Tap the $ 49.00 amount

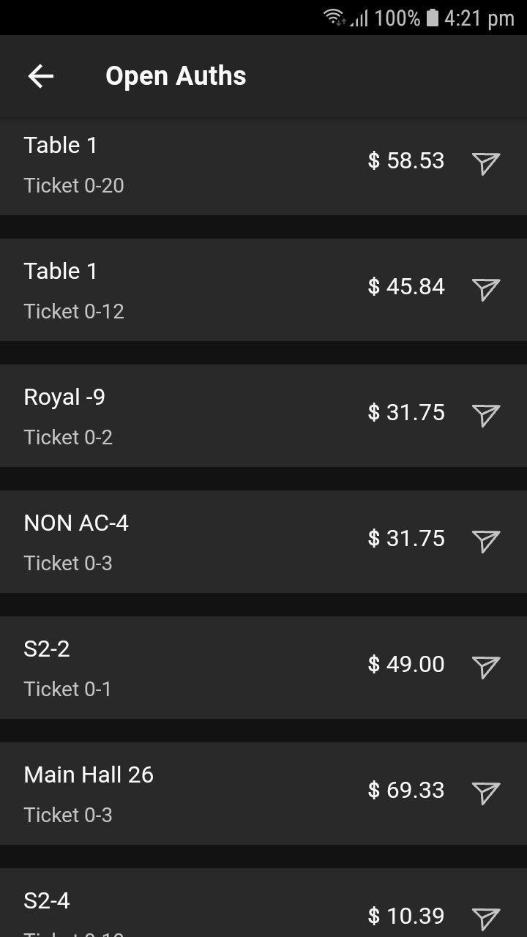(x=406, y=664)
